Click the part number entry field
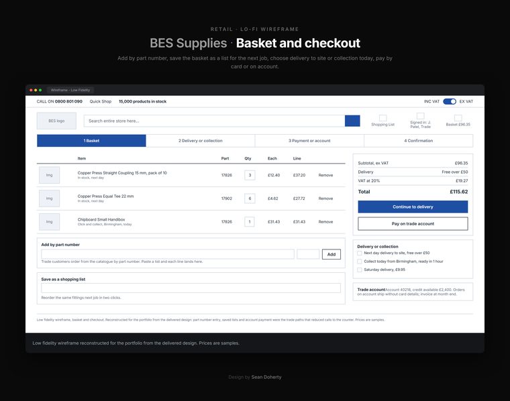510x401 pixels. (168, 254)
